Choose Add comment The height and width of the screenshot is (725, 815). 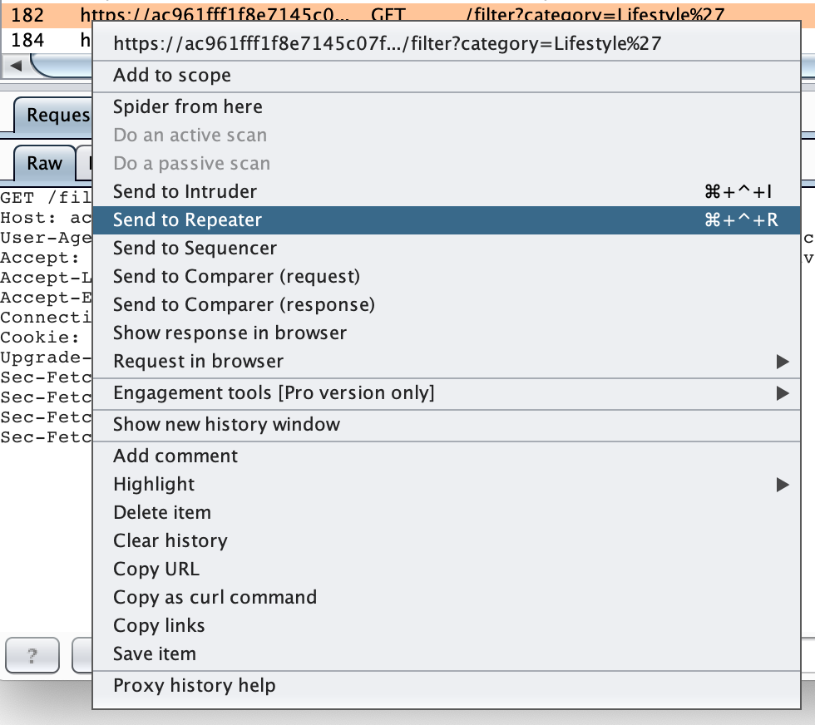point(446,456)
